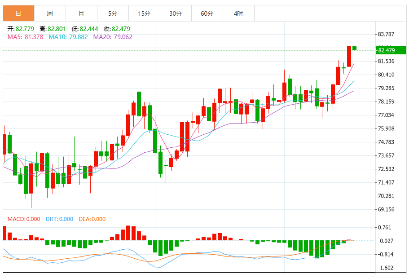The height and width of the screenshot is (274, 409).
Task: Click the MA5: 81.378 indicator label
Action: coord(25,37)
